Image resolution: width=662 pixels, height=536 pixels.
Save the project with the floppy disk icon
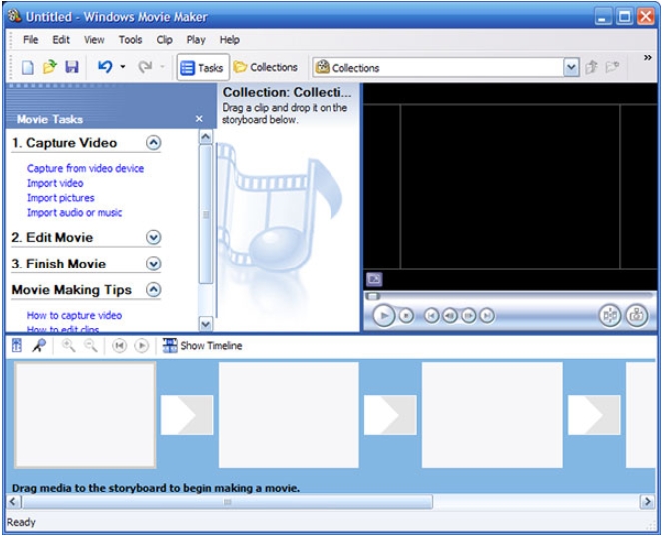[72, 67]
